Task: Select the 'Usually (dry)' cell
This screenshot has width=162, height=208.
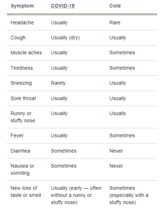Action: coord(65,38)
